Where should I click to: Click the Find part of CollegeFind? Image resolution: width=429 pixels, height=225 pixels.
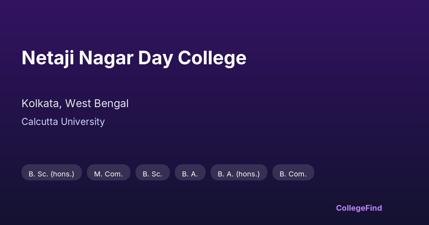click(x=373, y=208)
